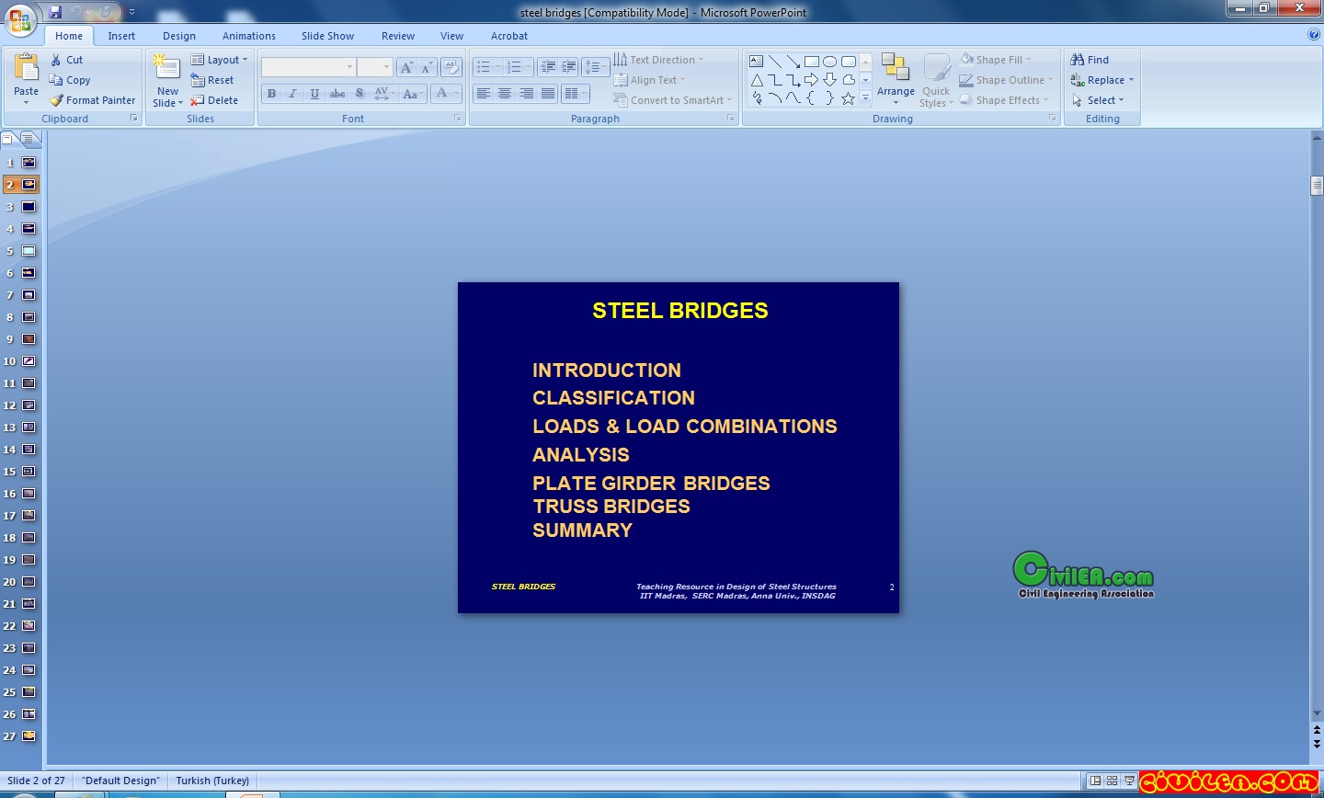
Task: Switch to the Slide Show tab
Action: pyautogui.click(x=327, y=36)
